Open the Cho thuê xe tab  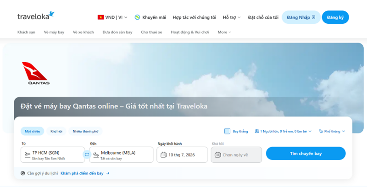click(151, 32)
